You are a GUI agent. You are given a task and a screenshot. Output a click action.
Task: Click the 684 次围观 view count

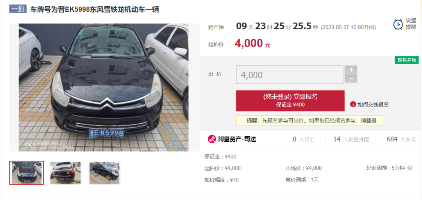pyautogui.click(x=401, y=139)
